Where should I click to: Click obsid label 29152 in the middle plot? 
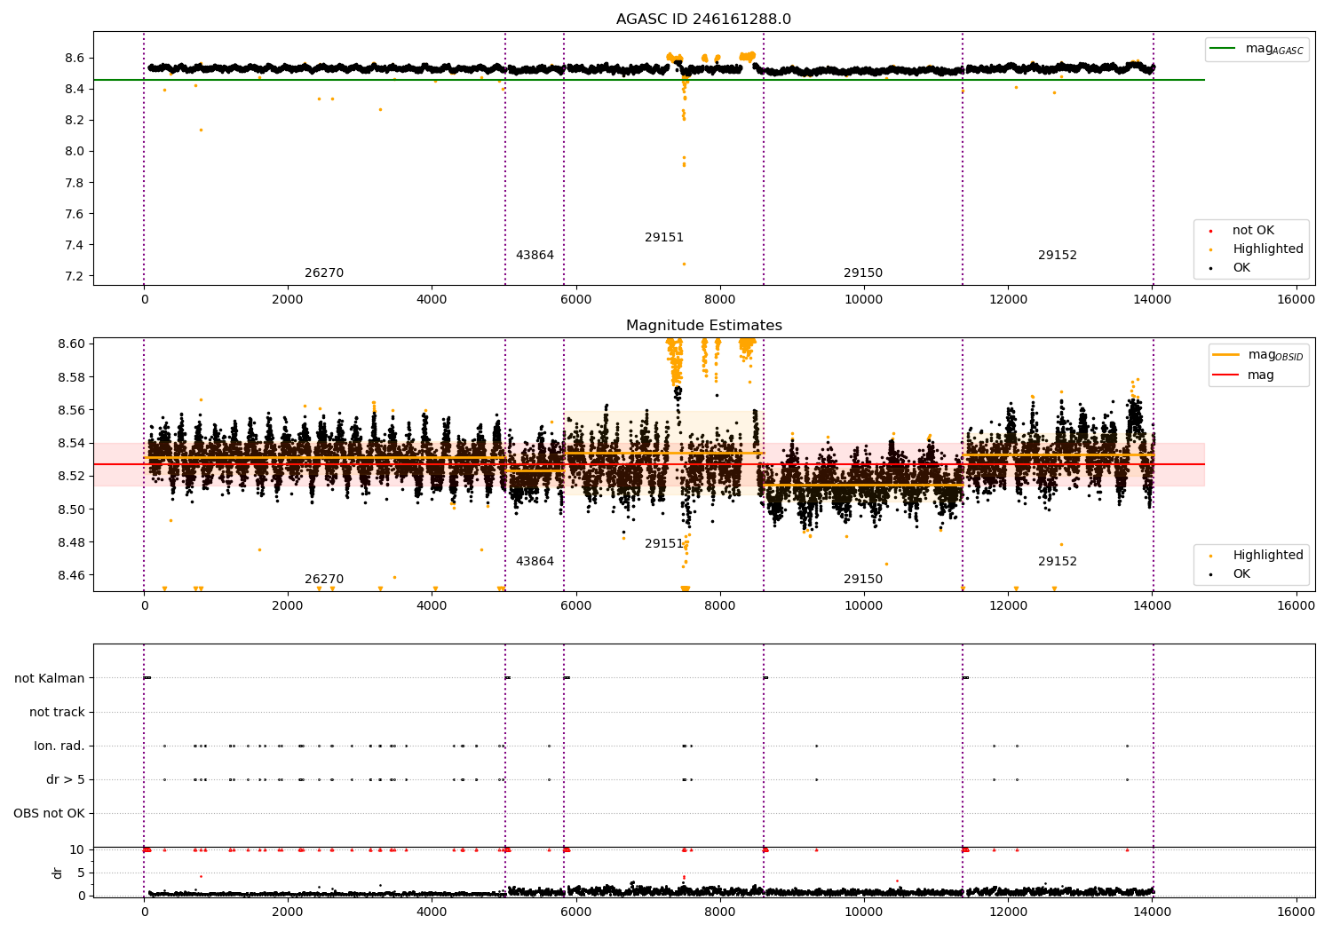point(1058,562)
